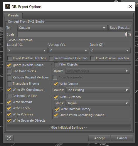This screenshot has height=146, width=138.
Task: Open the Presets tab
Action: (x=13, y=15)
